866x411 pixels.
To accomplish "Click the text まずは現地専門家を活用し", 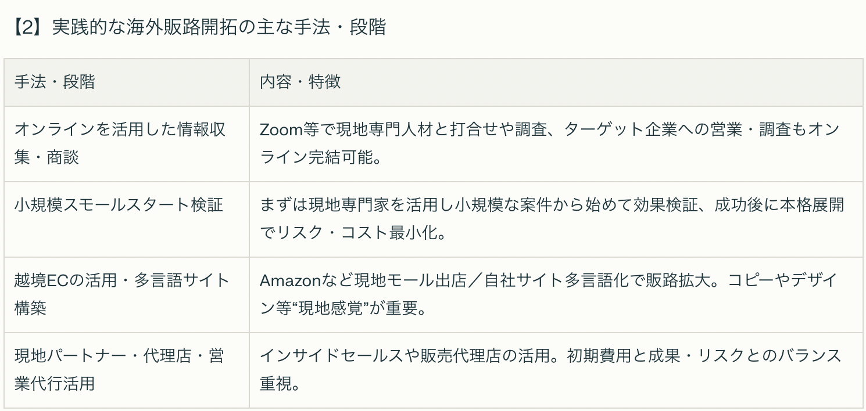I will coord(357,205).
